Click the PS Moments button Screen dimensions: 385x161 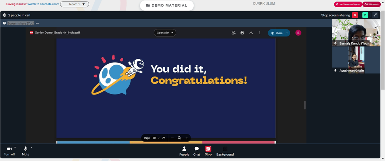[372, 4]
